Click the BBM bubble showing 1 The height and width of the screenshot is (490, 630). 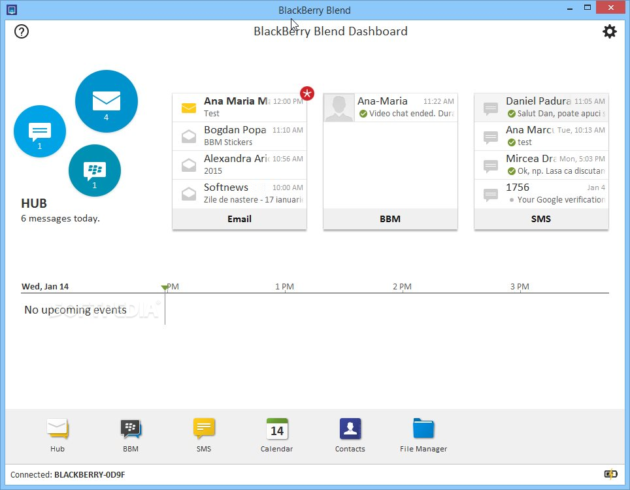[94, 171]
